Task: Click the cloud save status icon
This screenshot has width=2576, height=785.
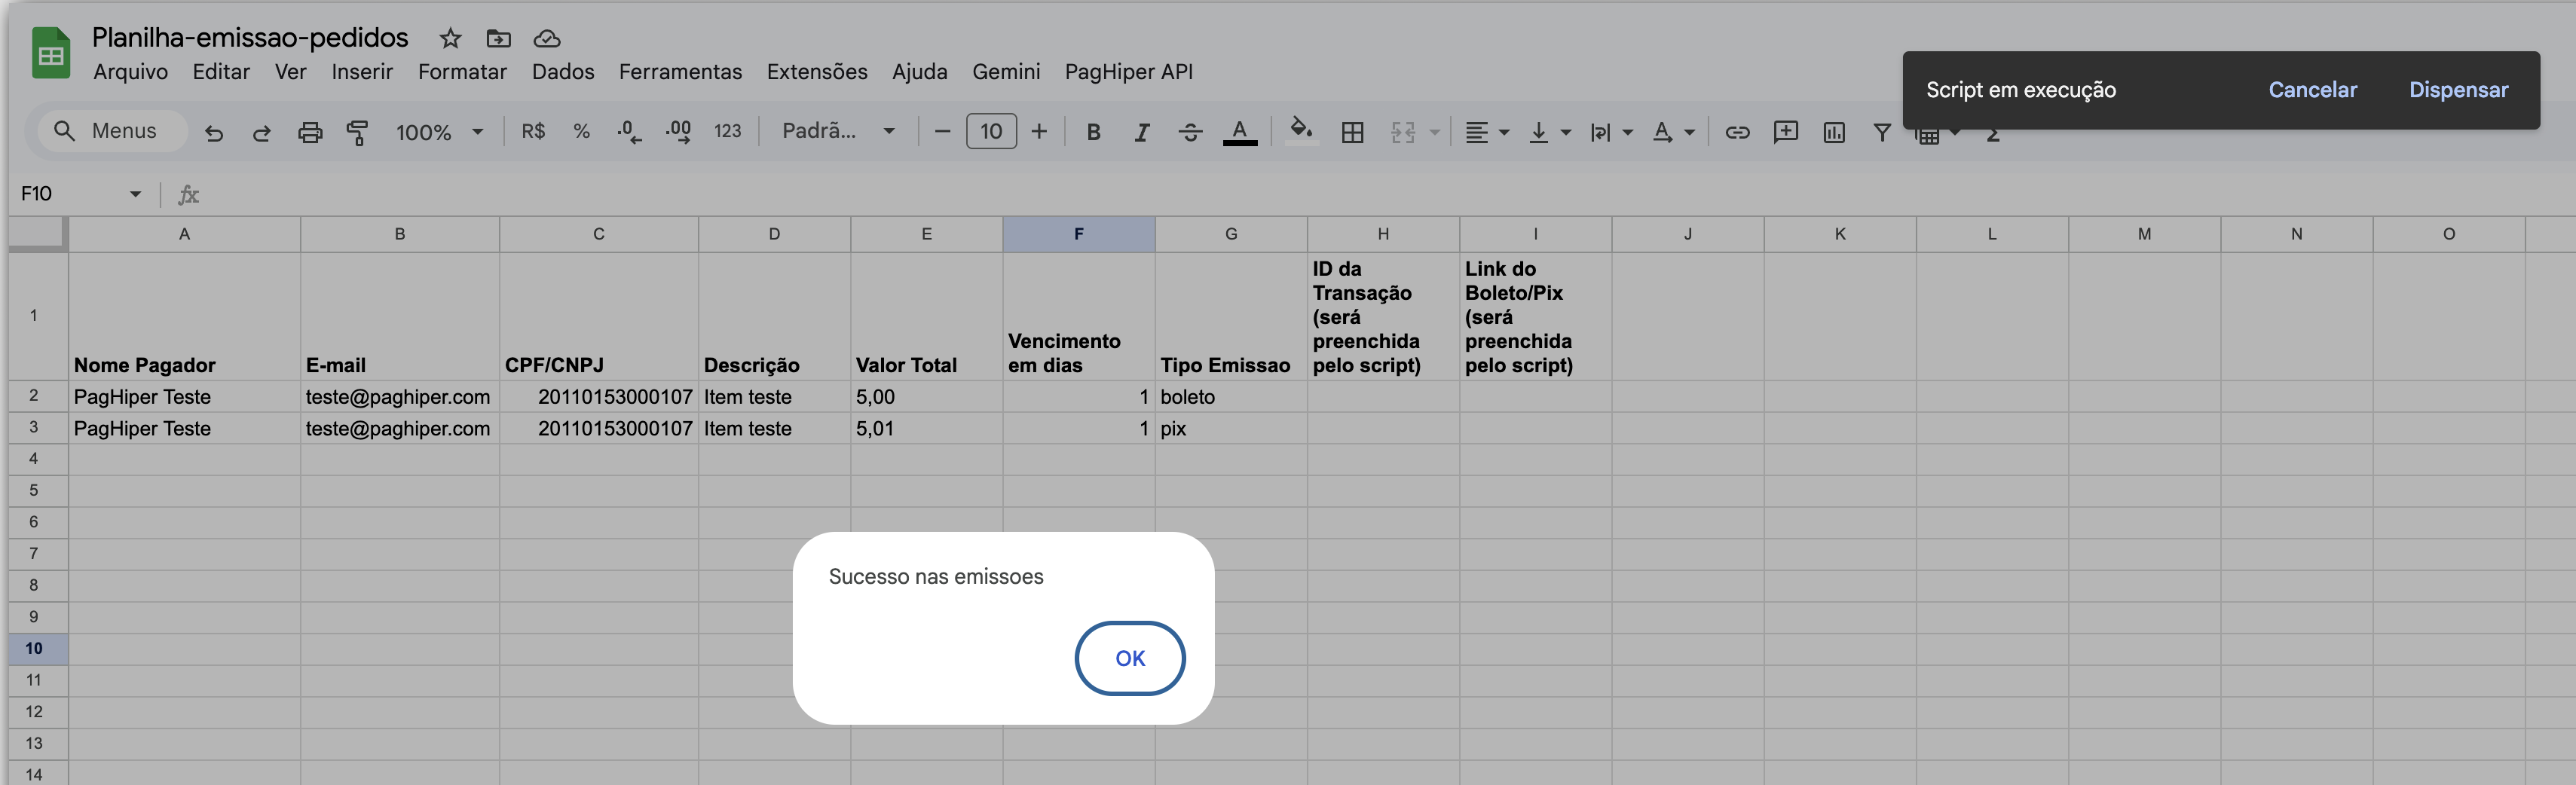Action: coord(546,39)
